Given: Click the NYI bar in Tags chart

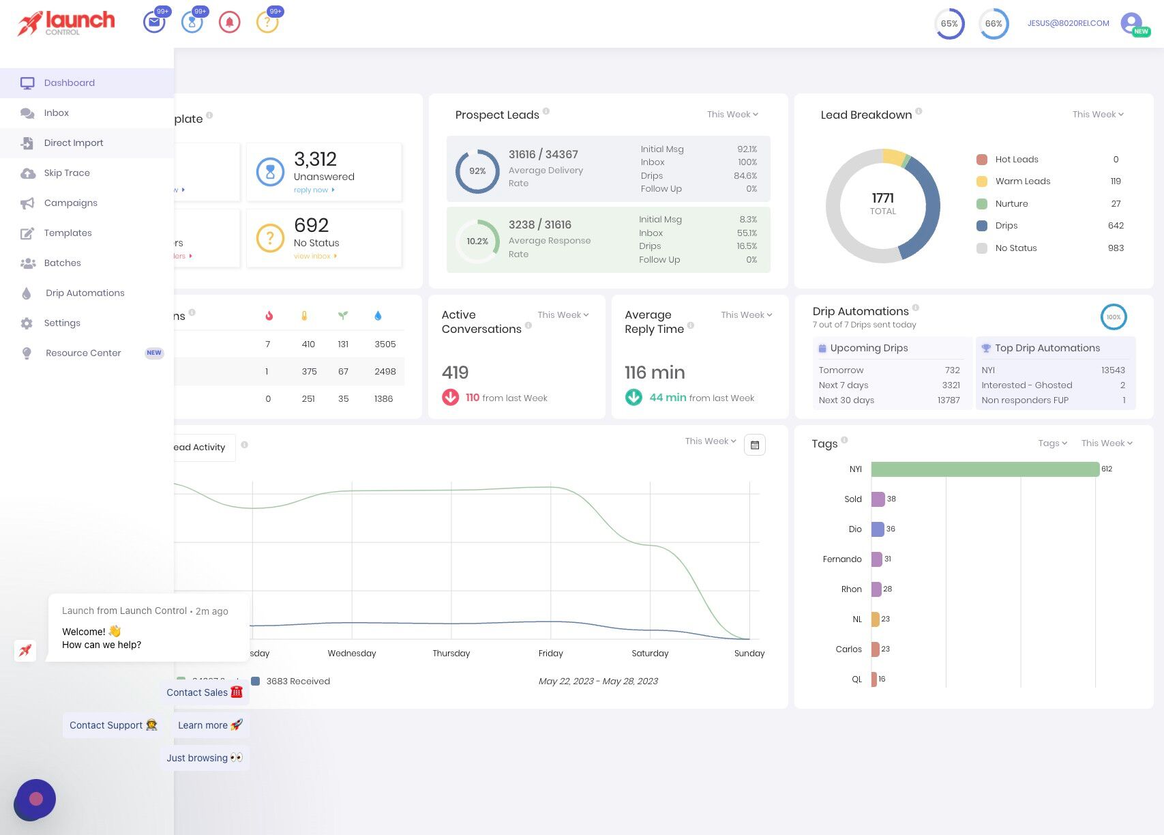Looking at the screenshot, I should tap(985, 469).
